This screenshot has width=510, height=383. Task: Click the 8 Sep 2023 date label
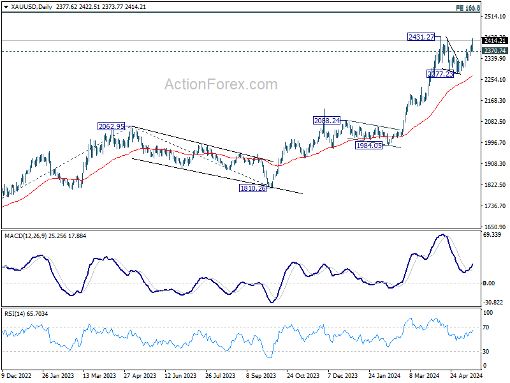click(x=261, y=375)
